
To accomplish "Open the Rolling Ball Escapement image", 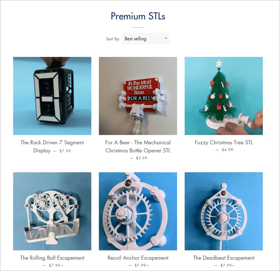I will (x=52, y=211).
